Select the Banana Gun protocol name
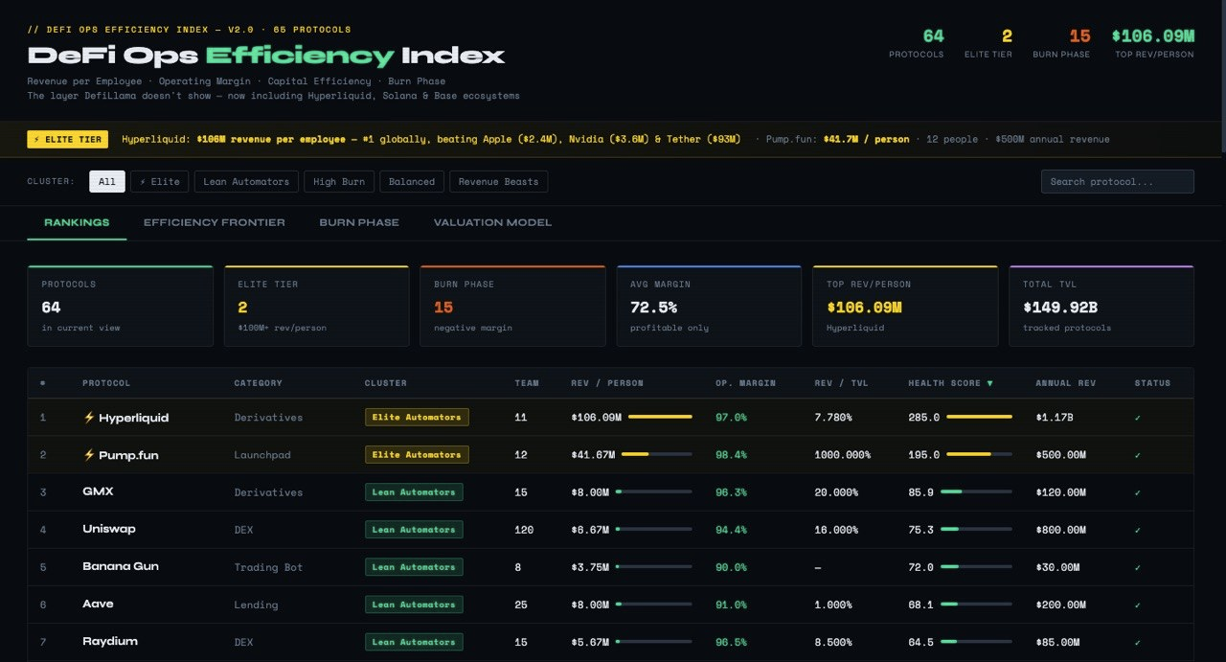The image size is (1226, 662). (121, 566)
